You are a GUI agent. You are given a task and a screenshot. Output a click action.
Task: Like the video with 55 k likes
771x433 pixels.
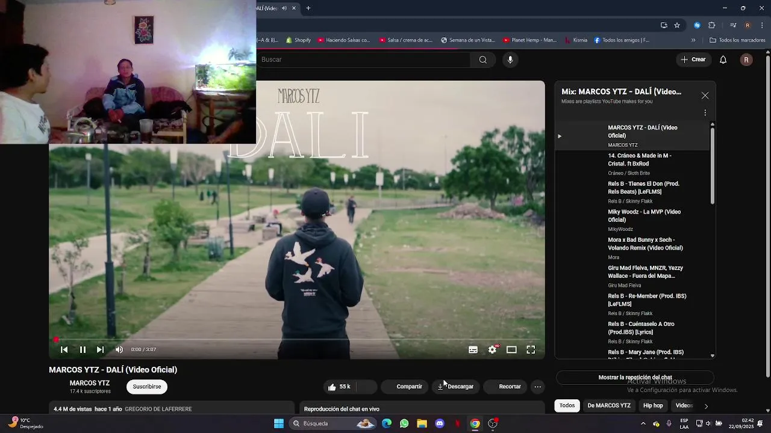(339, 387)
